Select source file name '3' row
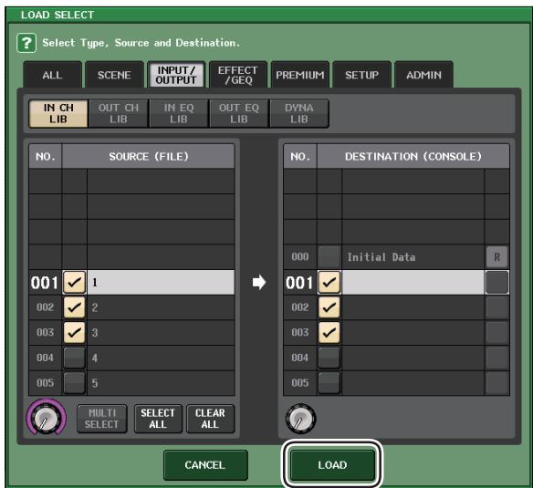Screen dimensions: 533x488 click(x=161, y=332)
